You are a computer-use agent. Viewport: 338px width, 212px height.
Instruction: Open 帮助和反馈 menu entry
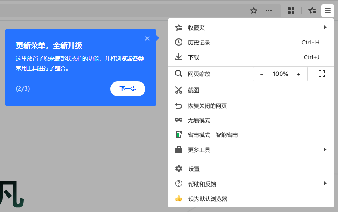[251, 184]
